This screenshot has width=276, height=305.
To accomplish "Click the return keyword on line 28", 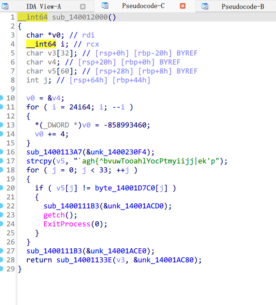I will [39, 260].
